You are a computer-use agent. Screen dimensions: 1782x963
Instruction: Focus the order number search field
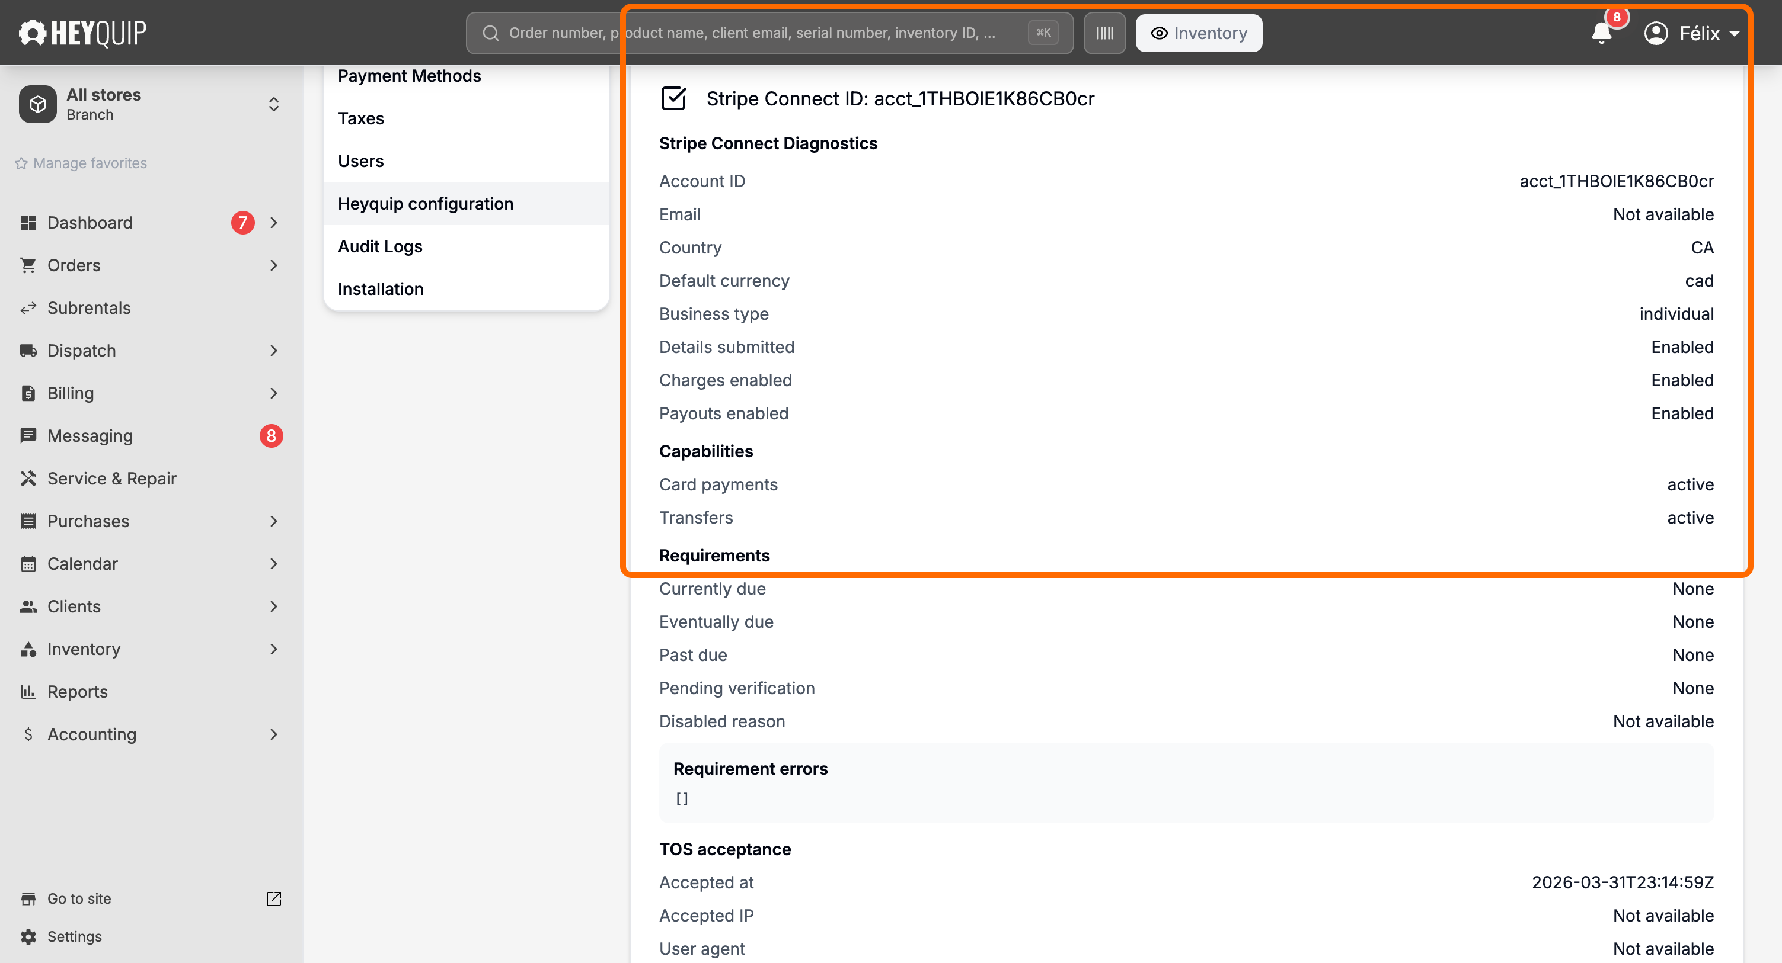769,33
